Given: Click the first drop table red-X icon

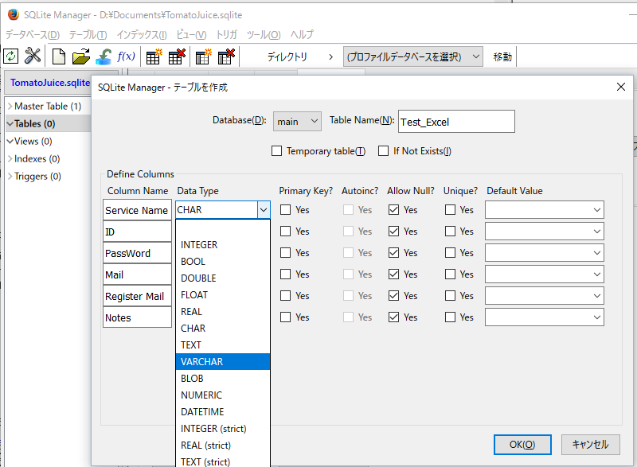Looking at the screenshot, I should (x=177, y=56).
